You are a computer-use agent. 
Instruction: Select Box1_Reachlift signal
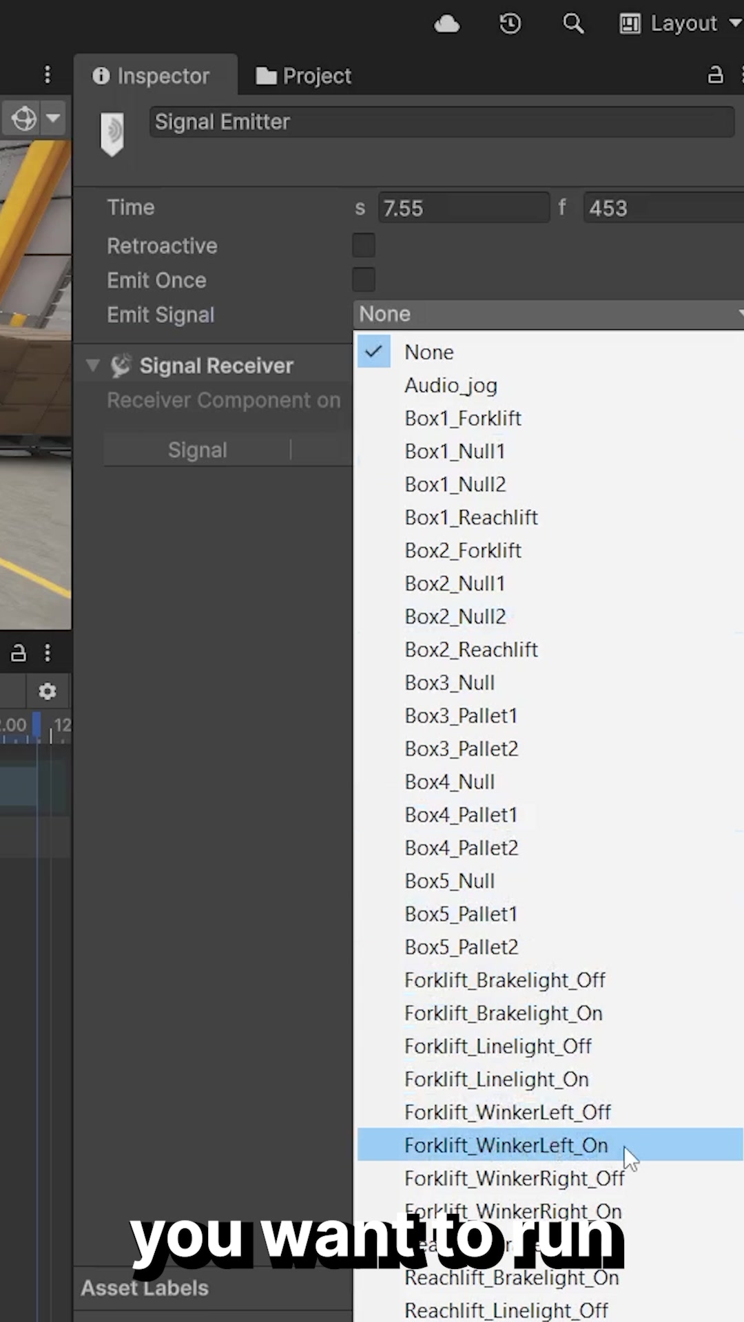pos(550,517)
